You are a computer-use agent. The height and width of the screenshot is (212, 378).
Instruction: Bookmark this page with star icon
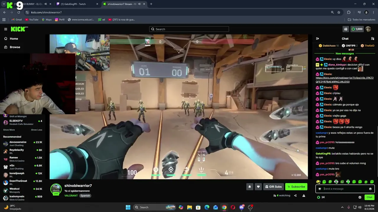[339, 12]
